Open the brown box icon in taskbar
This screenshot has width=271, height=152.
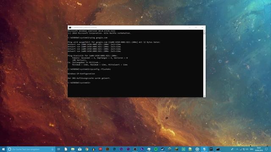pos(177,149)
